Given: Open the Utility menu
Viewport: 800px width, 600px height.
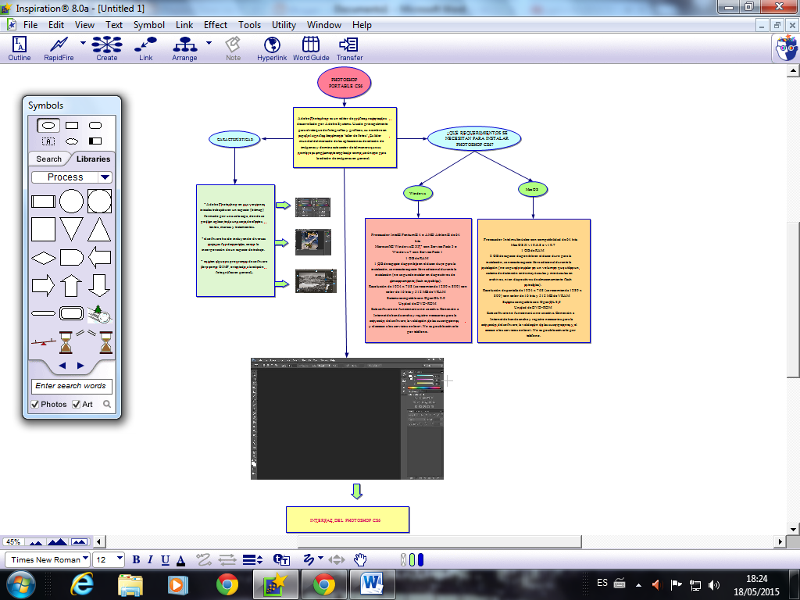Looking at the screenshot, I should [284, 25].
